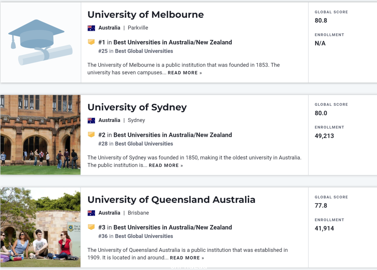
Task: Open the University of Sydney campus photo
Action: pyautogui.click(x=40, y=135)
